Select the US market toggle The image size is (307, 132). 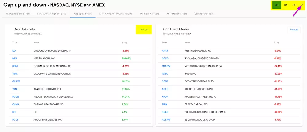(277, 5)
